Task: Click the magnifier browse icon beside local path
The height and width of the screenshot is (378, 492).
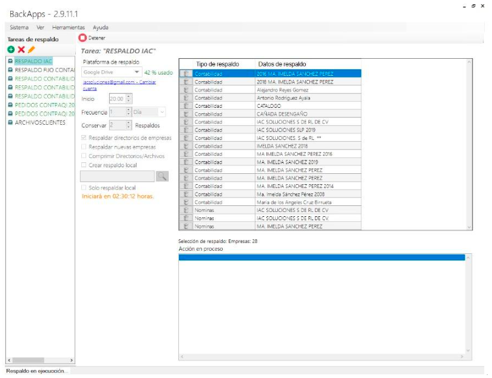Action: tap(162, 176)
